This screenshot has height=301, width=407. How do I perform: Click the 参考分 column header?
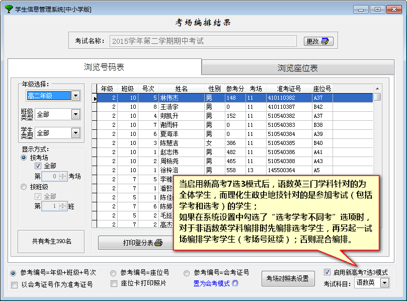[235, 89]
